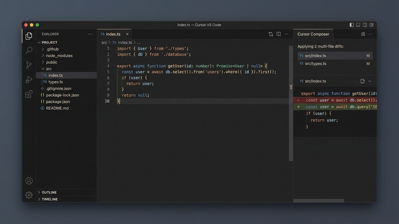The width and height of the screenshot is (399, 224).
Task: Select src/index.ts in the multi-file diffs list
Action: tap(335, 56)
